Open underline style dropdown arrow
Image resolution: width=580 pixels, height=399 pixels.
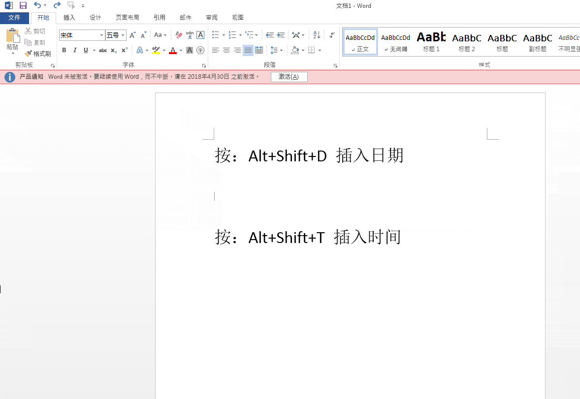[x=94, y=50]
